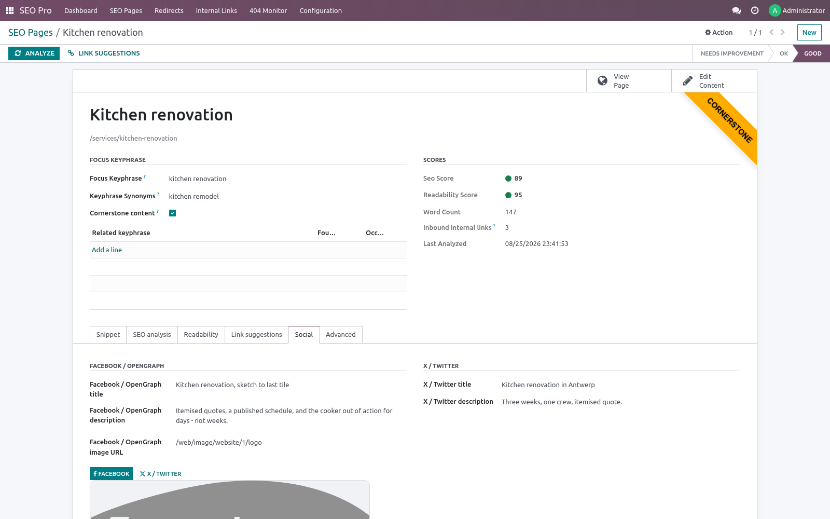This screenshot has height=519, width=830.
Task: Open the activities clock icon
Action: tap(755, 10)
